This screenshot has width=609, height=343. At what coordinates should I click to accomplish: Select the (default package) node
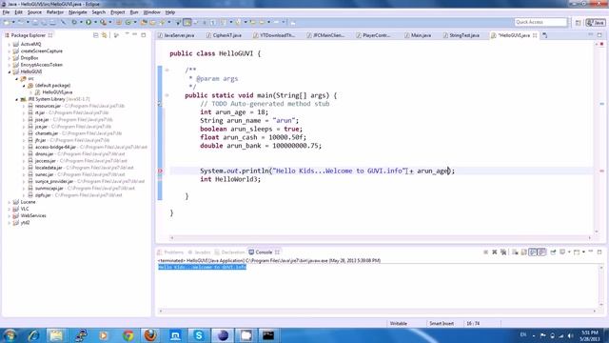(x=52, y=86)
